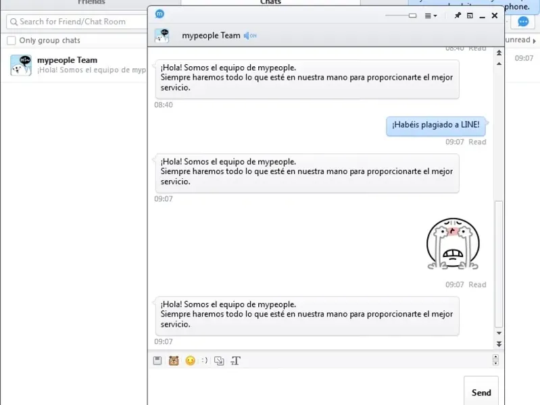This screenshot has height=405, width=540.
Task: Expand the unread arrow in main window
Action: click(x=534, y=41)
